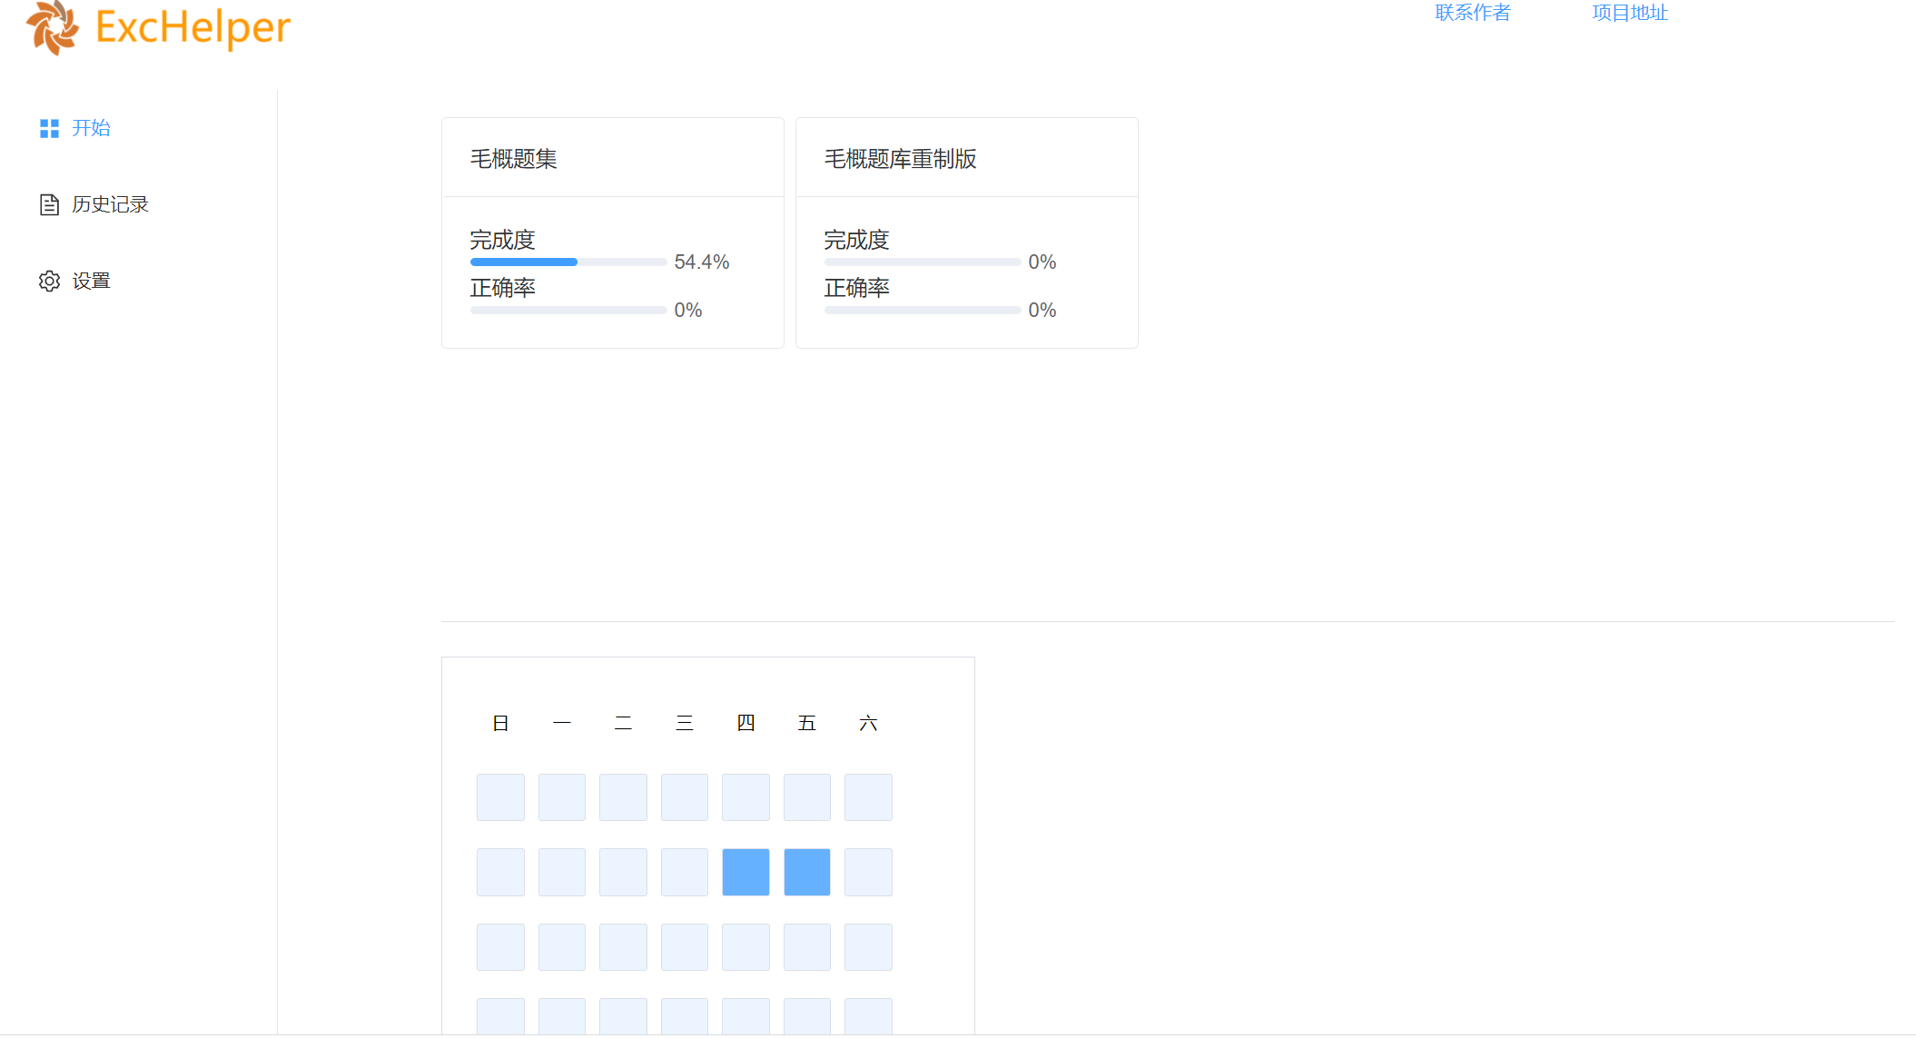
Task: Click 毛概题库重制版 完成度 progress bar
Action: [x=923, y=262]
